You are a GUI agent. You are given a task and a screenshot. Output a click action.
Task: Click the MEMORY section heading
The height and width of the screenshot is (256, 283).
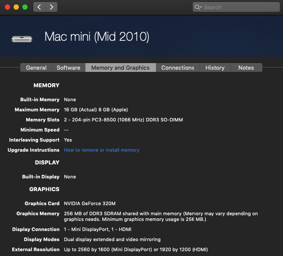click(46, 85)
